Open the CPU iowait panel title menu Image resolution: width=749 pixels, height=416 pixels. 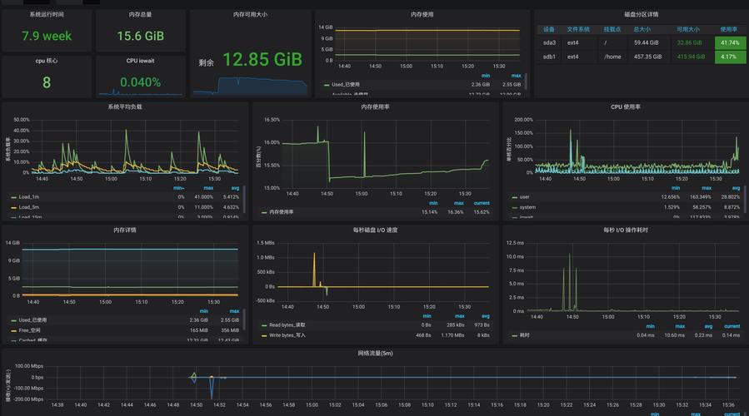coord(141,61)
